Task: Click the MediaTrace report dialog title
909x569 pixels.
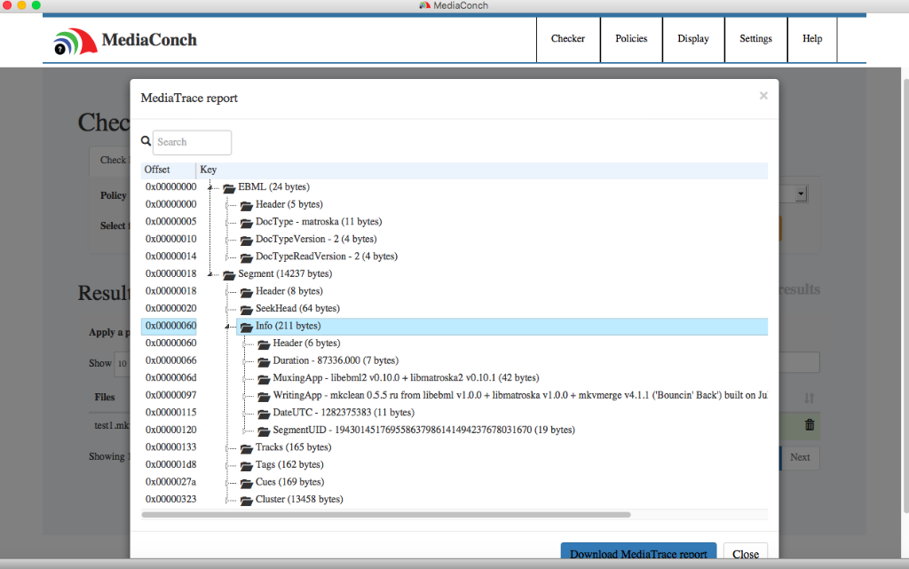Action: point(189,98)
